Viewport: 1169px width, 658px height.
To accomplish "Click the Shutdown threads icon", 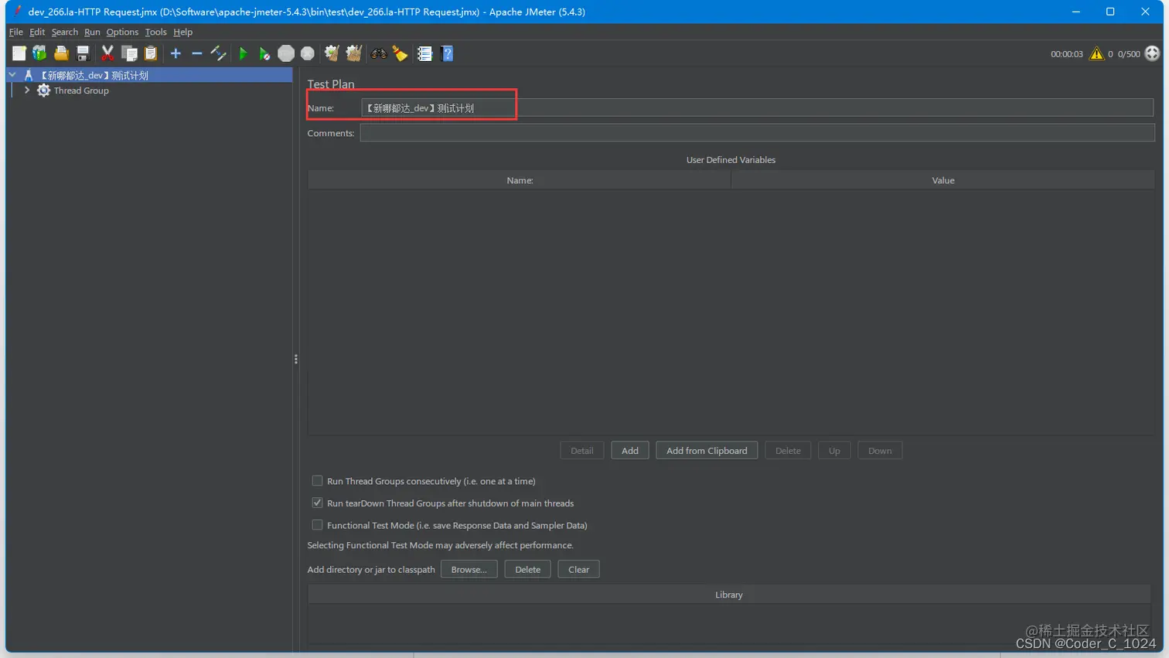I will click(x=308, y=53).
